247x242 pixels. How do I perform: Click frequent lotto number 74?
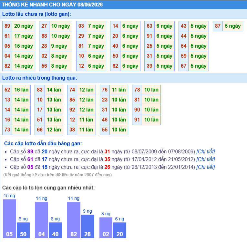[72, 90]
